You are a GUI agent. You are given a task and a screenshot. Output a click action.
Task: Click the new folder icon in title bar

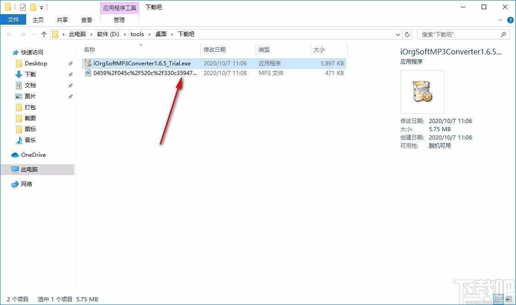33,7
